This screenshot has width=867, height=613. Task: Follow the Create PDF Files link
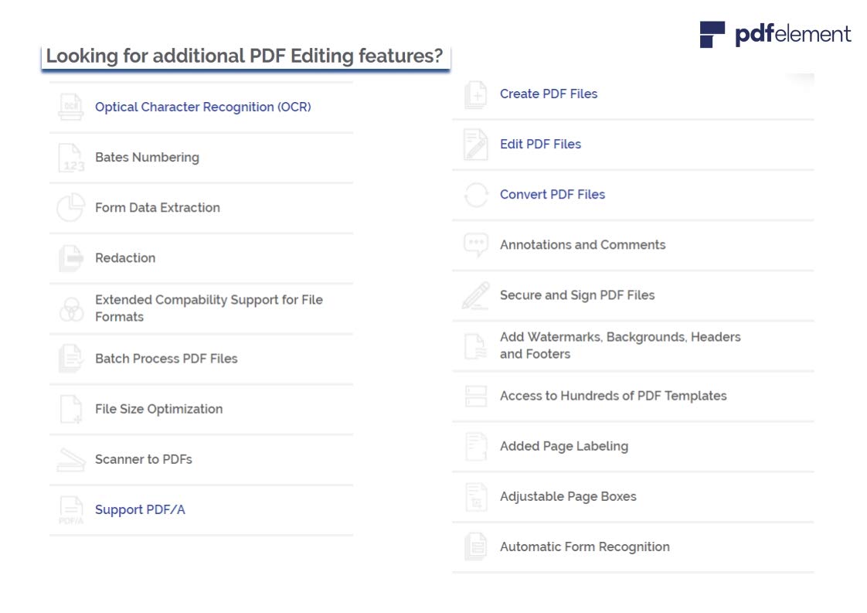pyautogui.click(x=549, y=94)
